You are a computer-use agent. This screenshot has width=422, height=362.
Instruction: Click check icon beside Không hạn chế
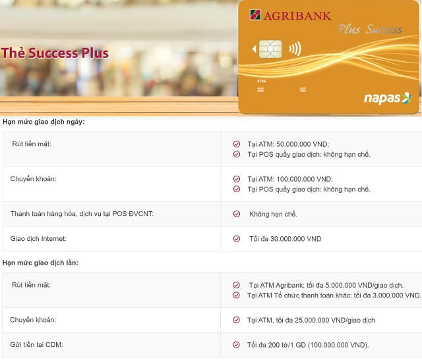[x=237, y=214]
